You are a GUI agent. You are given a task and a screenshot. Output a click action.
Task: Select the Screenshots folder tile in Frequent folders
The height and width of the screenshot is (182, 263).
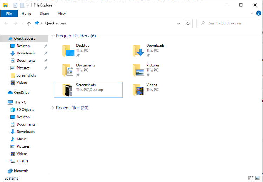pos(88,90)
